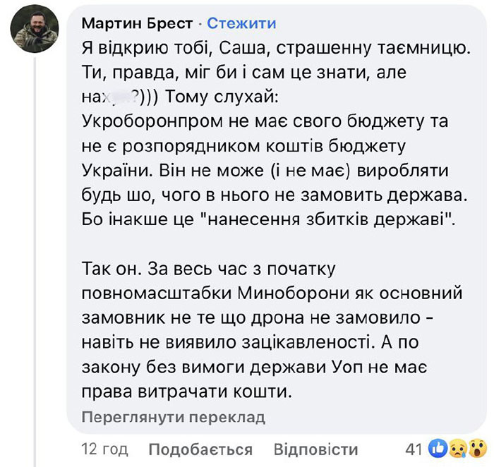Like the comment with Подобається
Viewport: 494px width, 467px height.
click(x=200, y=449)
